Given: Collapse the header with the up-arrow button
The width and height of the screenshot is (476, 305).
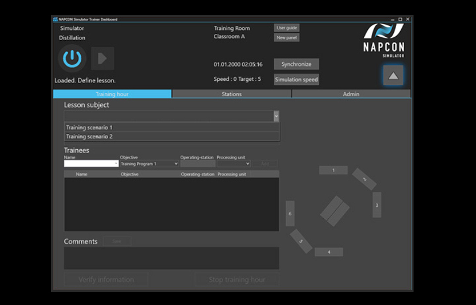Looking at the screenshot, I should click(x=393, y=75).
